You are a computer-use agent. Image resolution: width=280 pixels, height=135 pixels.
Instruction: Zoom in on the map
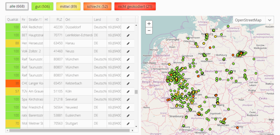[x=149, y=24]
